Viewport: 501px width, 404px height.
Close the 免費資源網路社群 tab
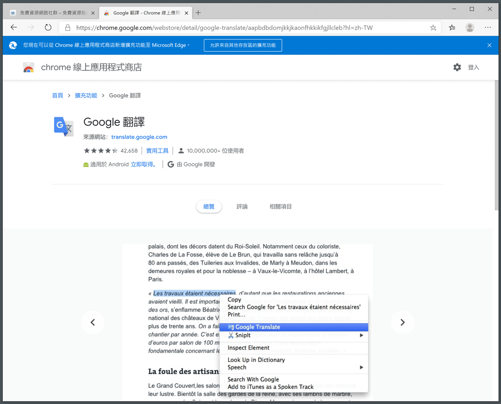tap(93, 13)
